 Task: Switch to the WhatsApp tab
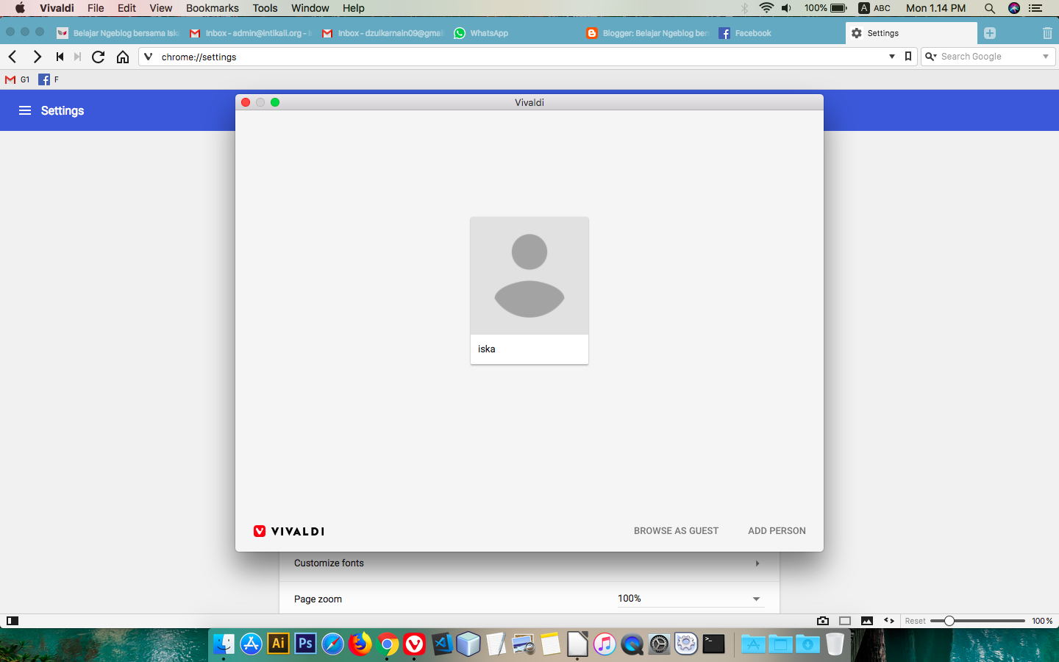481,32
